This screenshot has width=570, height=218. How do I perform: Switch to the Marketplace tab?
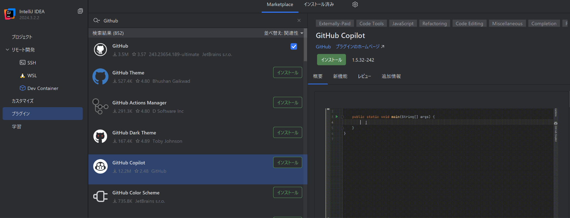280,4
